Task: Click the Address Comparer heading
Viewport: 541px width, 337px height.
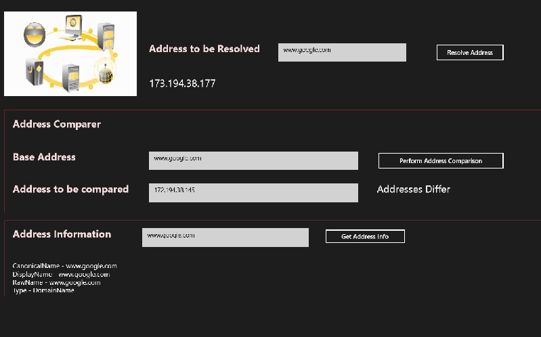Action: pyautogui.click(x=57, y=125)
